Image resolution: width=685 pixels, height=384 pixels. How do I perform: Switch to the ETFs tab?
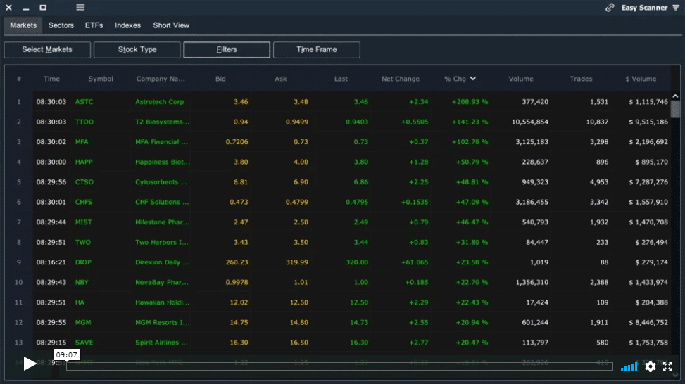coord(94,25)
